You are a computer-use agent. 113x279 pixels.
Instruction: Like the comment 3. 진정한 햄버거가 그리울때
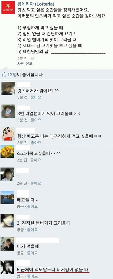32,230
